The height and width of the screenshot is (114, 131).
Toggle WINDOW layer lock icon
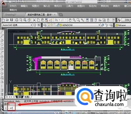[x=58, y=25]
